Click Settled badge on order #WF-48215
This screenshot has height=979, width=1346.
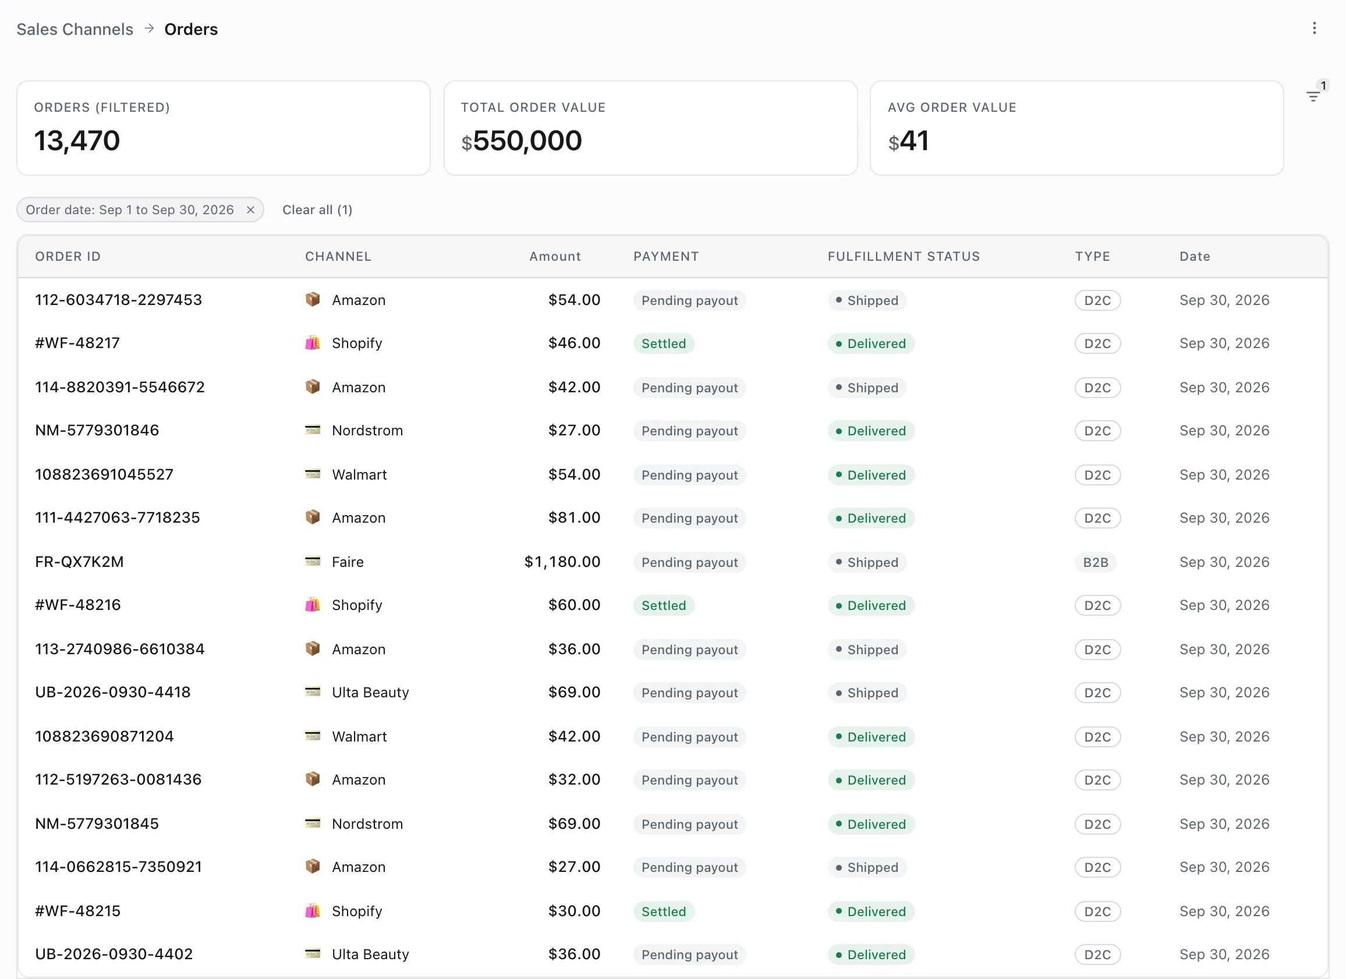coord(664,911)
